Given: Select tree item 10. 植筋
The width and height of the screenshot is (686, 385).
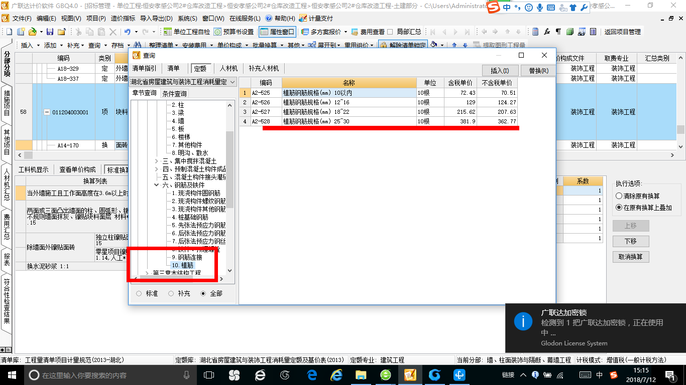Looking at the screenshot, I should 182,265.
